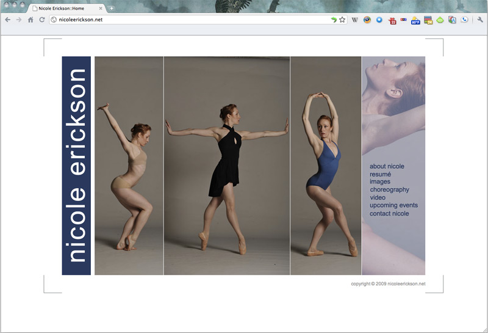Close the Nicole Erickson::Home tab

coord(101,9)
